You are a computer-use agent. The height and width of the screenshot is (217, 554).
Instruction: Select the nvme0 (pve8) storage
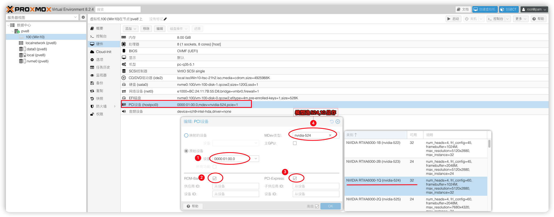coord(37,61)
